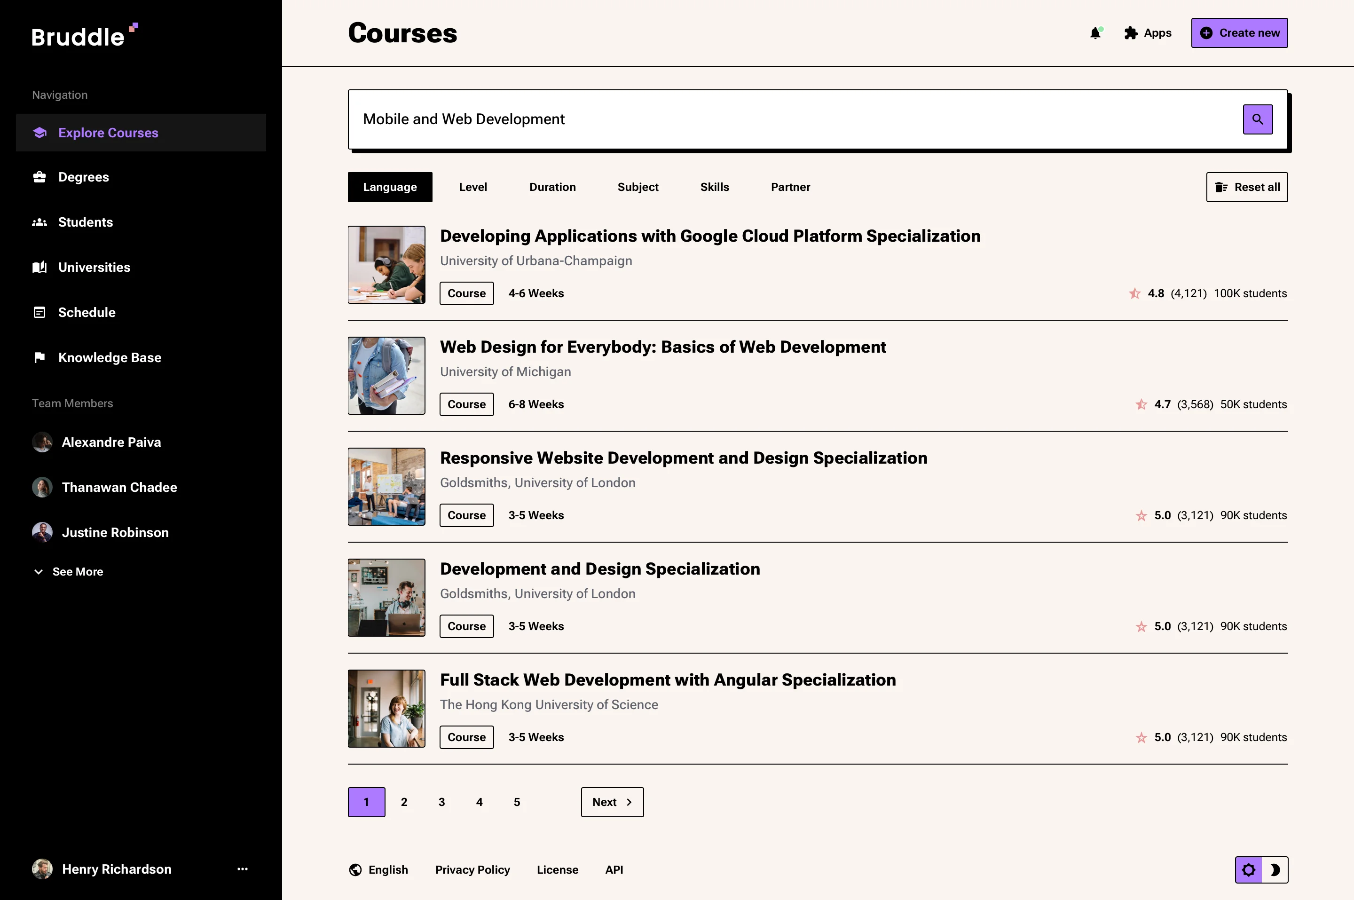Open the settings gear at bottom right
This screenshot has width=1354, height=900.
coord(1248,869)
